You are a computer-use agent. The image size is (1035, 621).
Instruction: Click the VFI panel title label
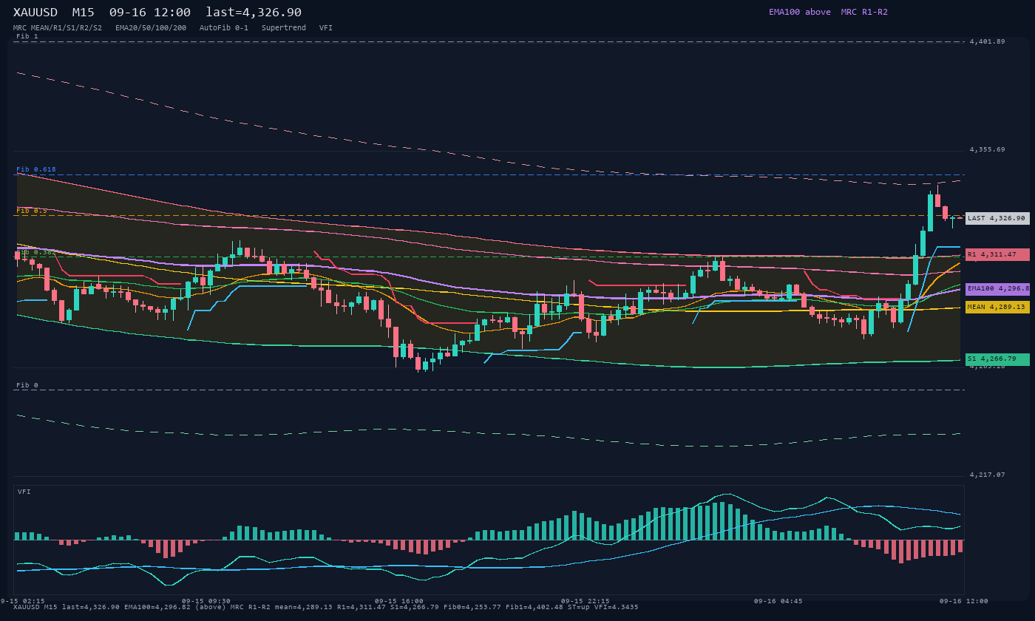pos(24,492)
